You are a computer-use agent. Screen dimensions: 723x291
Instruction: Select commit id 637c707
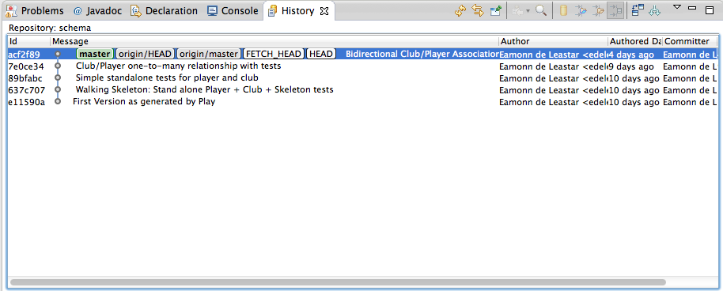27,90
